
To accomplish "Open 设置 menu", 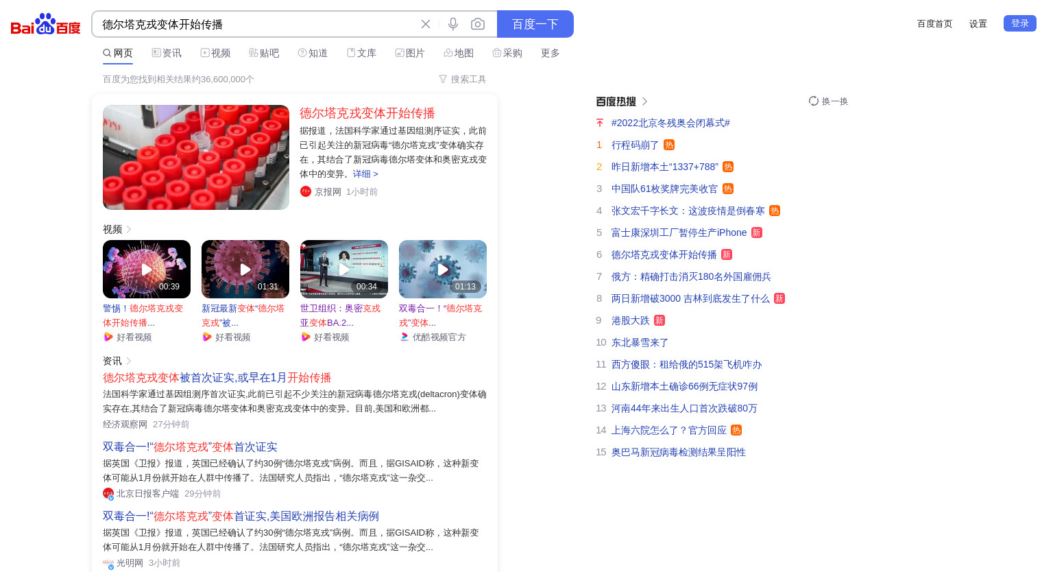I will tap(978, 23).
